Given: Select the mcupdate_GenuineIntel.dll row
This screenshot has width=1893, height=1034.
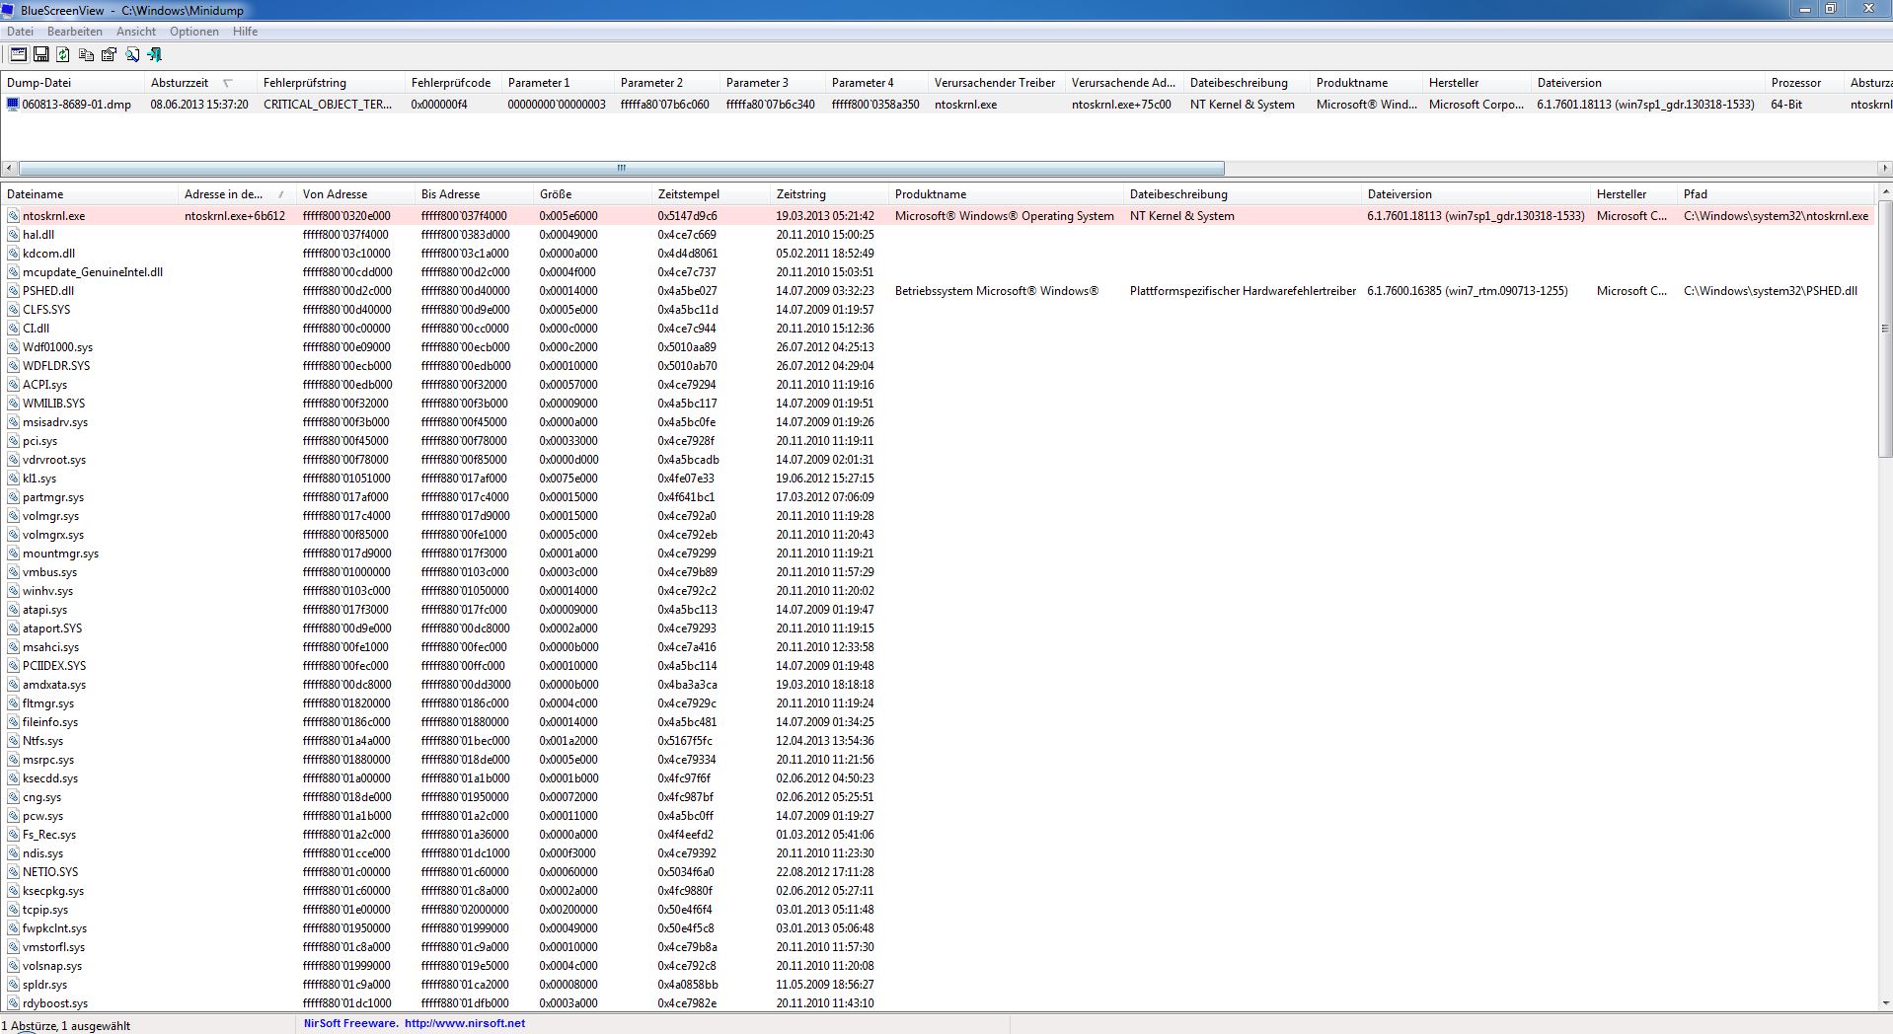Looking at the screenshot, I should [939, 272].
